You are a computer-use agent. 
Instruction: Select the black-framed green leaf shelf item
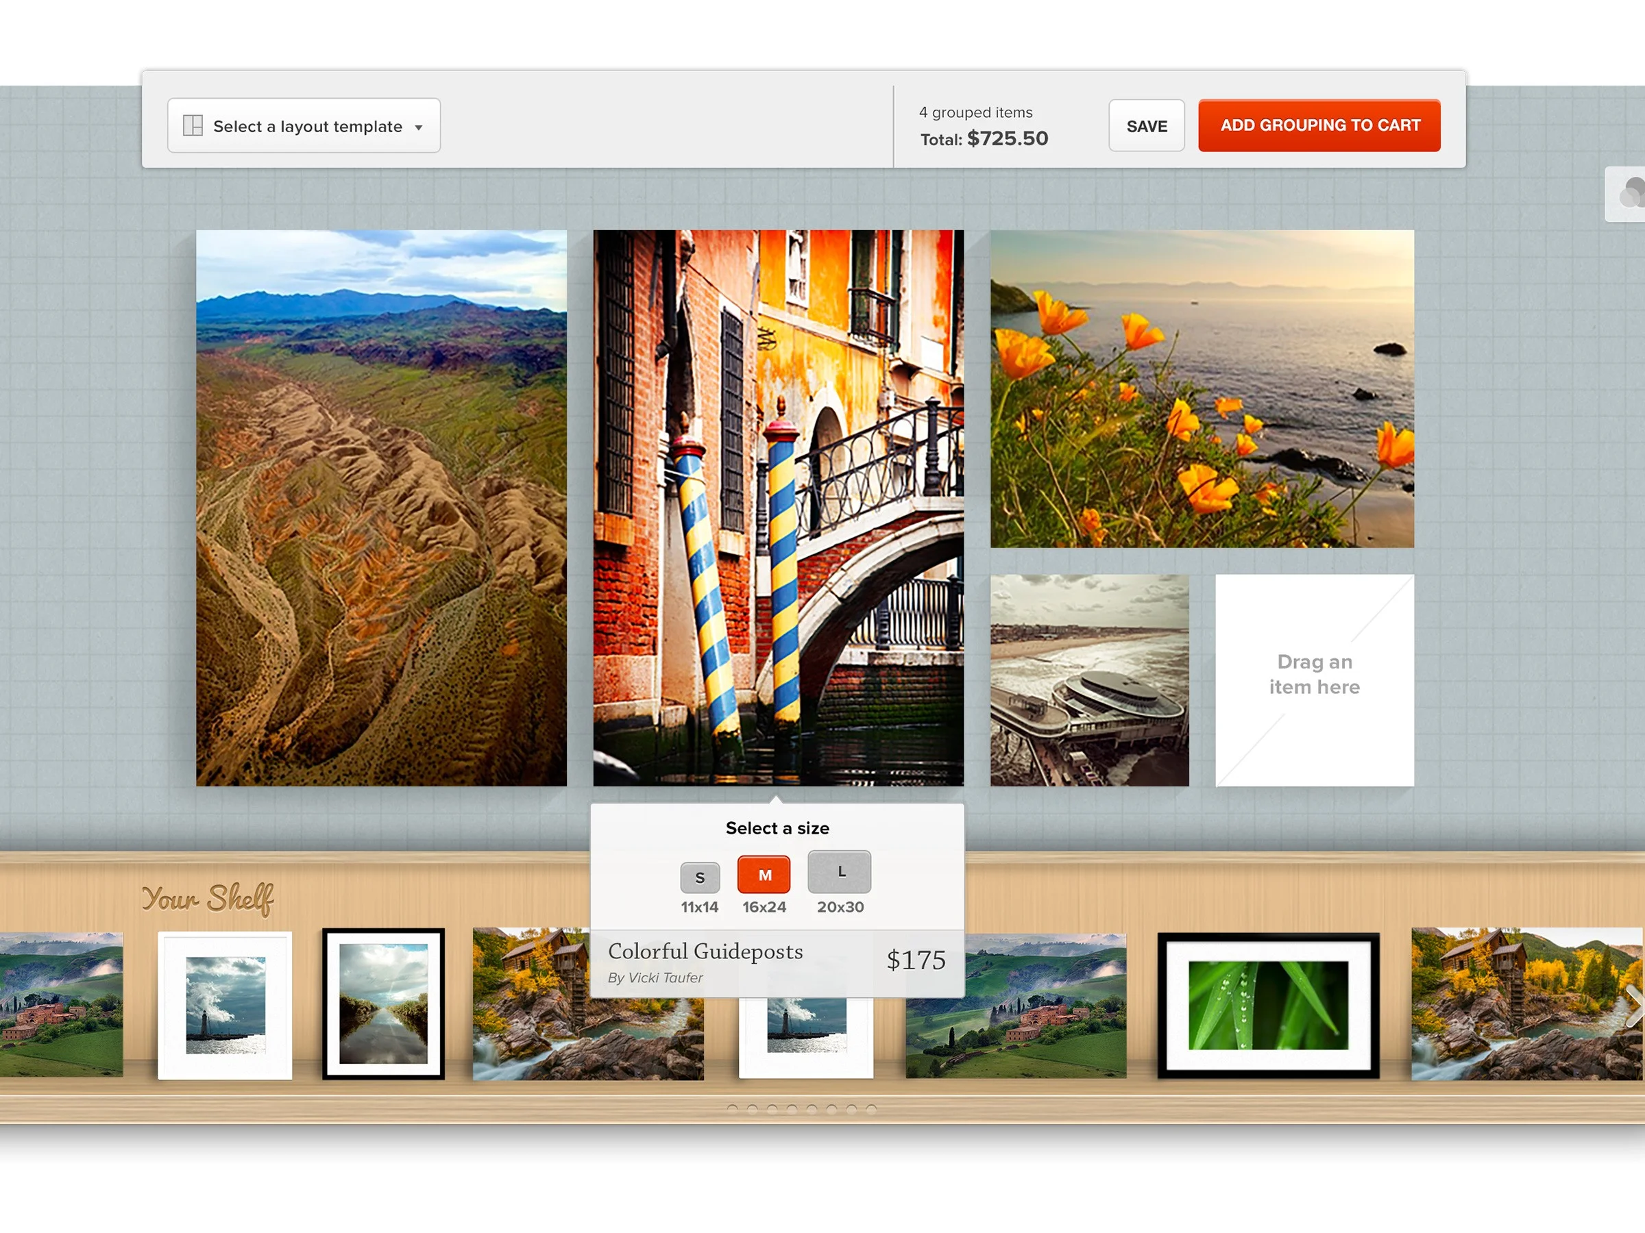(x=1268, y=1005)
